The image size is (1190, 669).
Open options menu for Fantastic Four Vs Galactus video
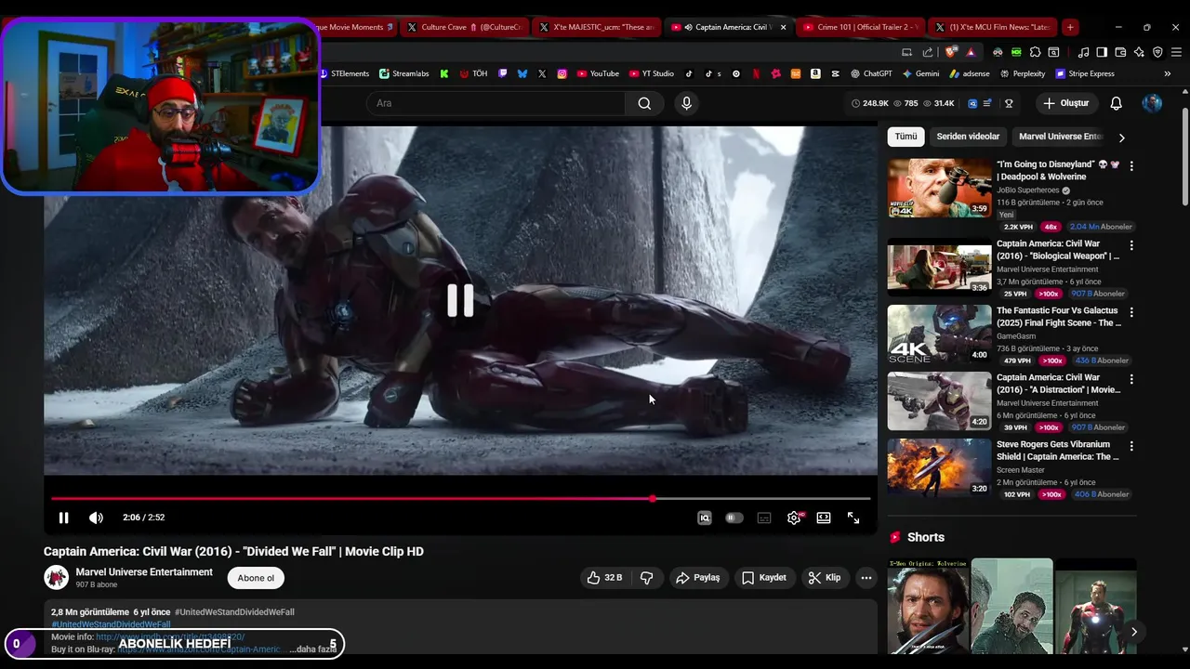coord(1131,312)
